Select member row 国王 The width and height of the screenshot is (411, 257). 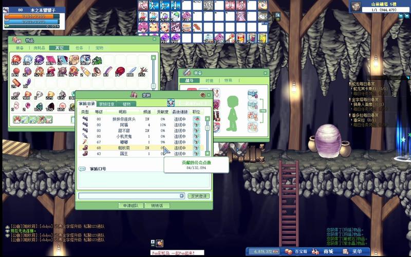[x=141, y=154]
